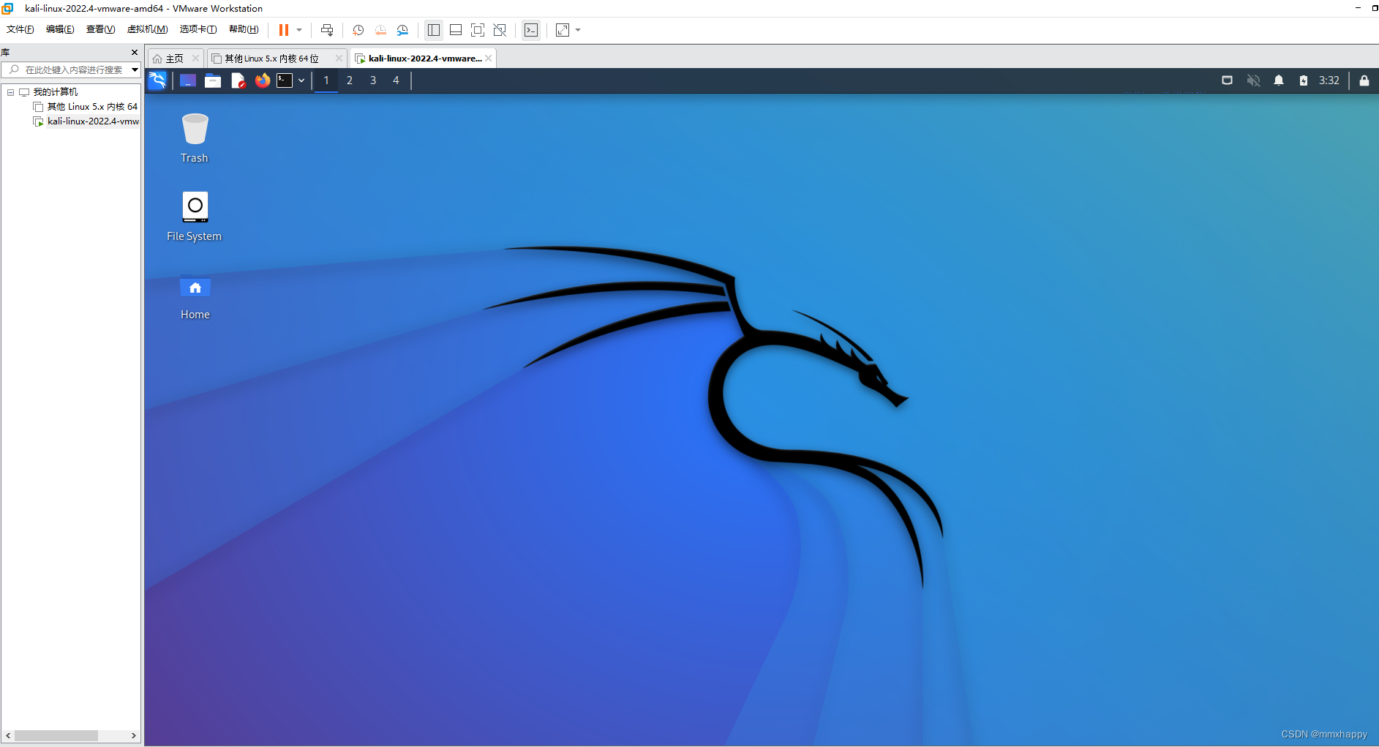Switch to workspace 1
1379x747 pixels.
326,80
